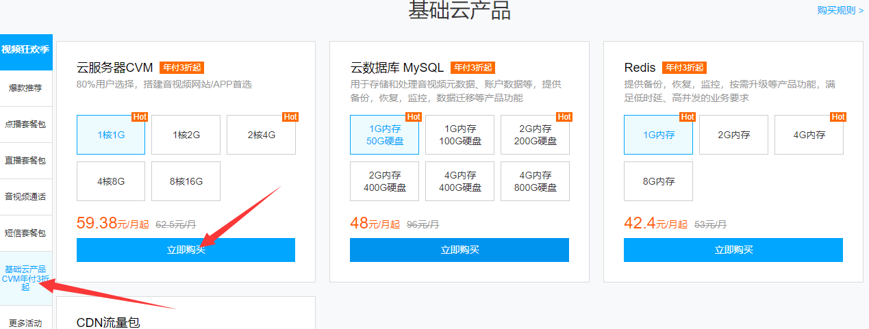Click the 云数据库 MySQL title
The width and height of the screenshot is (869, 329).
397,68
